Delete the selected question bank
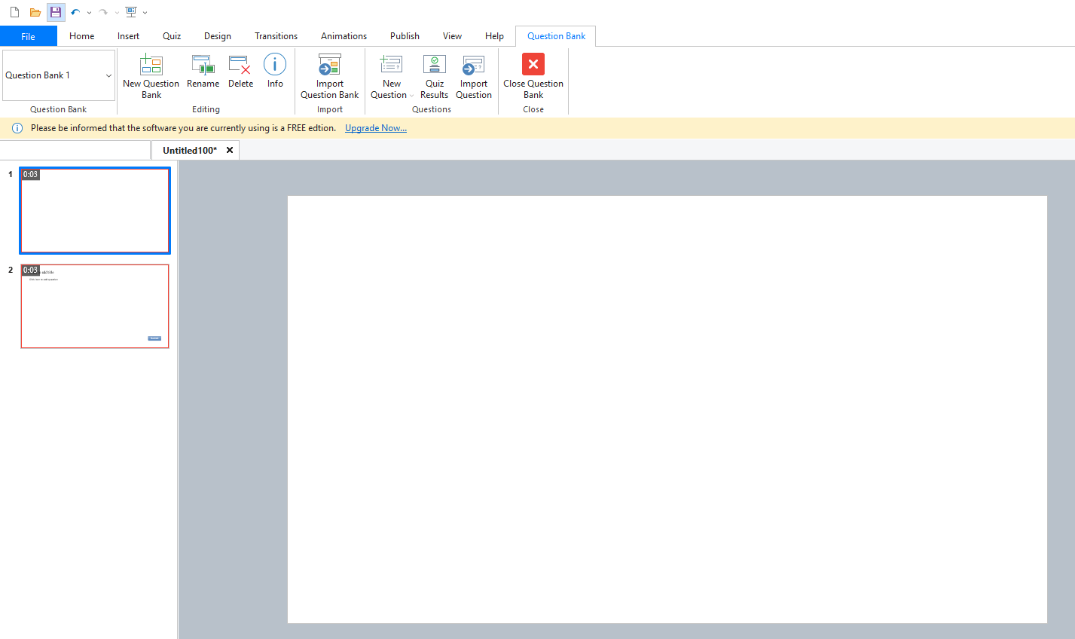This screenshot has height=639, width=1075. coord(240,72)
